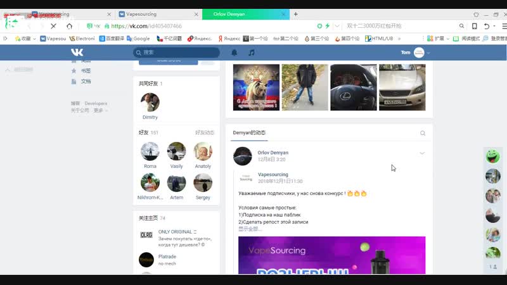
Task: Open the third chat contact avatar
Action: click(x=493, y=196)
